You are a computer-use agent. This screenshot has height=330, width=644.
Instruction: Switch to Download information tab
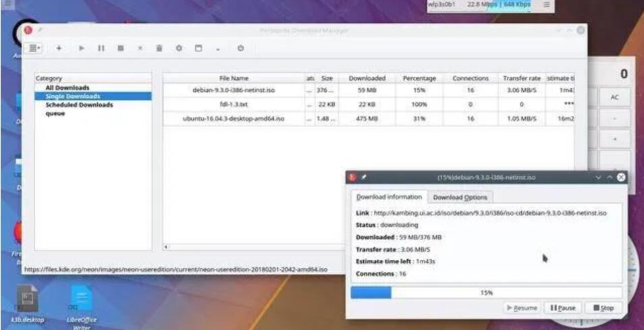389,197
